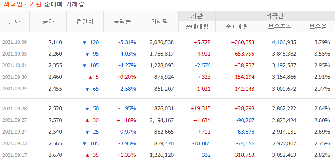This screenshot has width=336, height=162.
Task: Select the 종가 column header
Action: (x=48, y=22)
